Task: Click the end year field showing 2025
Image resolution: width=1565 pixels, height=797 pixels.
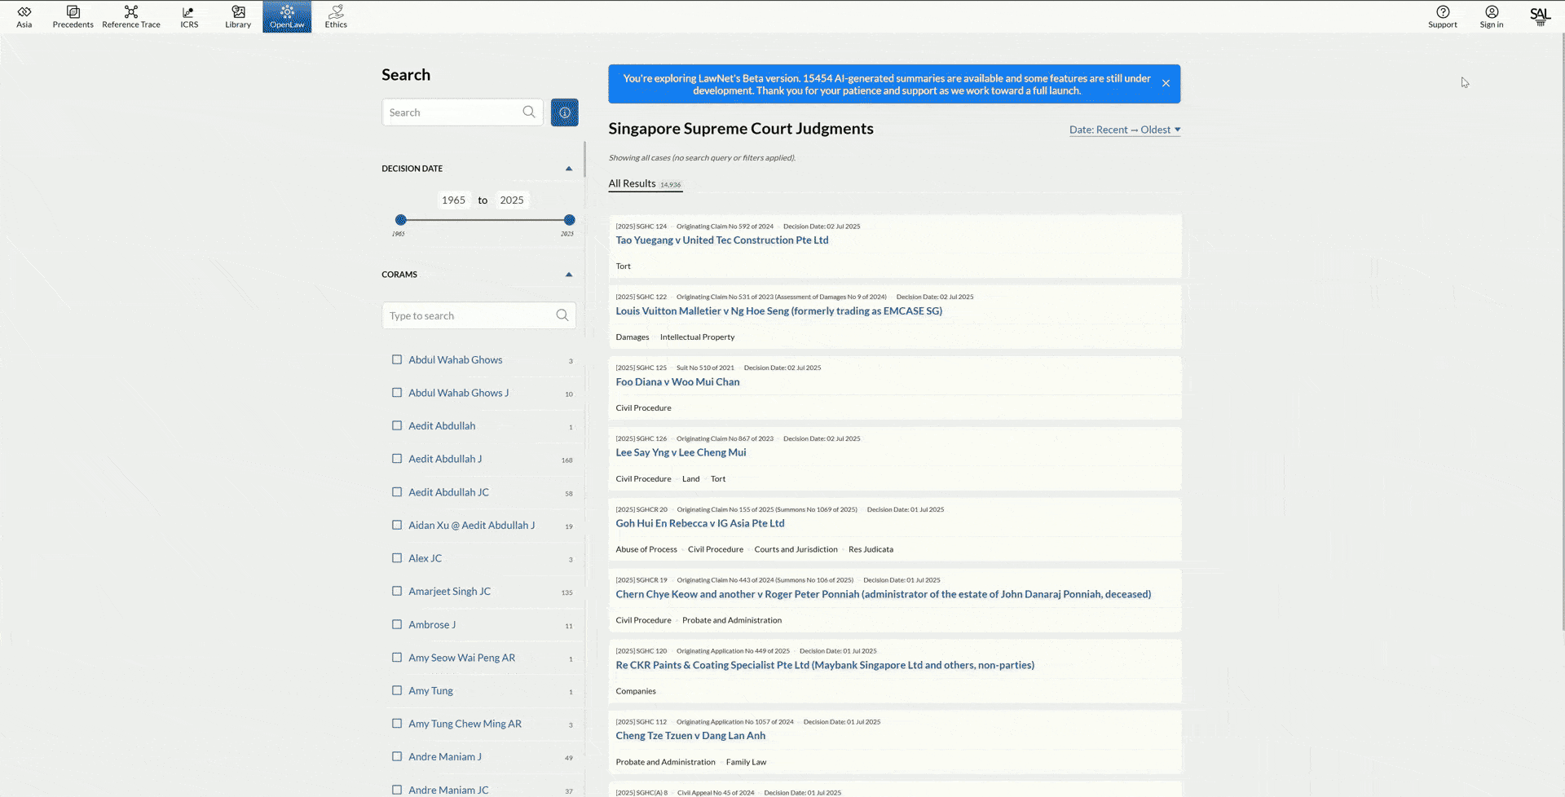Action: coord(512,200)
